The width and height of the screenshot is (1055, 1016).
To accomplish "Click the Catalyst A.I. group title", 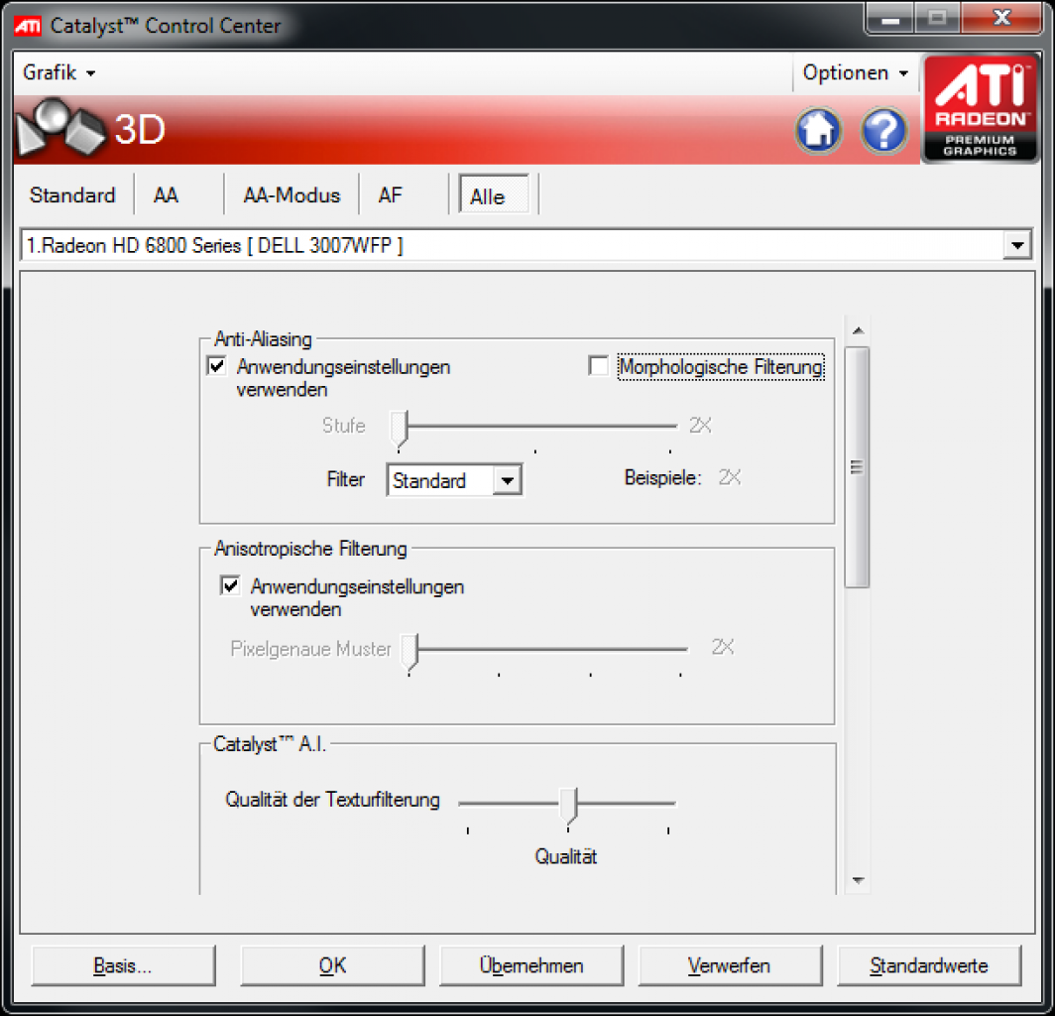I will [x=269, y=744].
